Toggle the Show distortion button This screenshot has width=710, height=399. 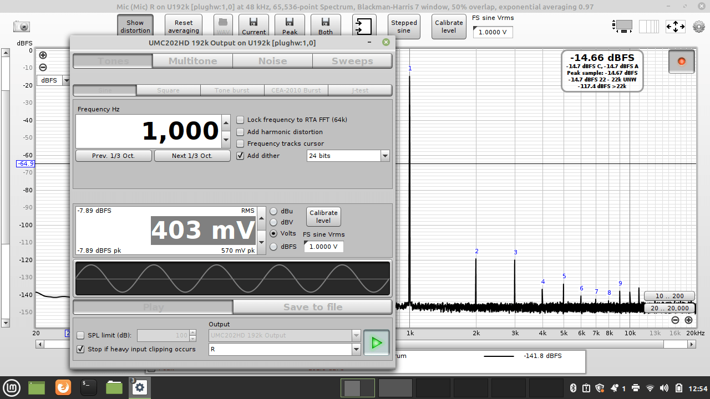pyautogui.click(x=135, y=27)
